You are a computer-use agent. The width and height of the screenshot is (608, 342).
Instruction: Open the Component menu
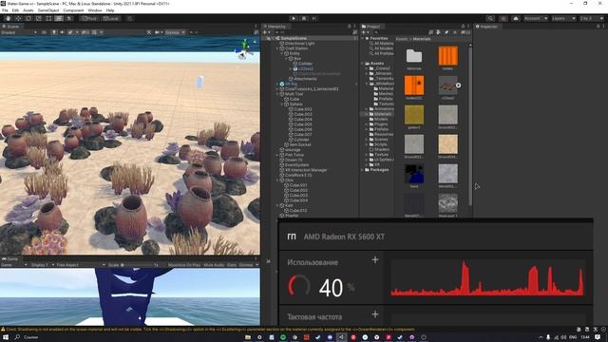click(73, 10)
